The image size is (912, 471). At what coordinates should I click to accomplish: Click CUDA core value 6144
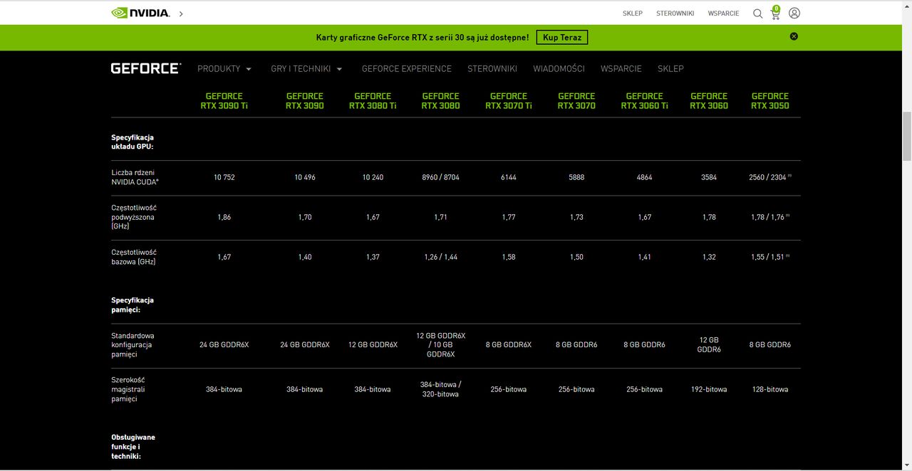509,177
